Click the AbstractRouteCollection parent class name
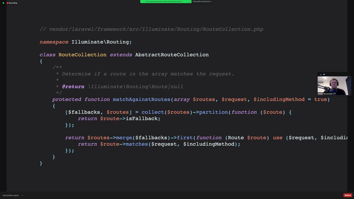The width and height of the screenshot is (354, 199). point(172,54)
